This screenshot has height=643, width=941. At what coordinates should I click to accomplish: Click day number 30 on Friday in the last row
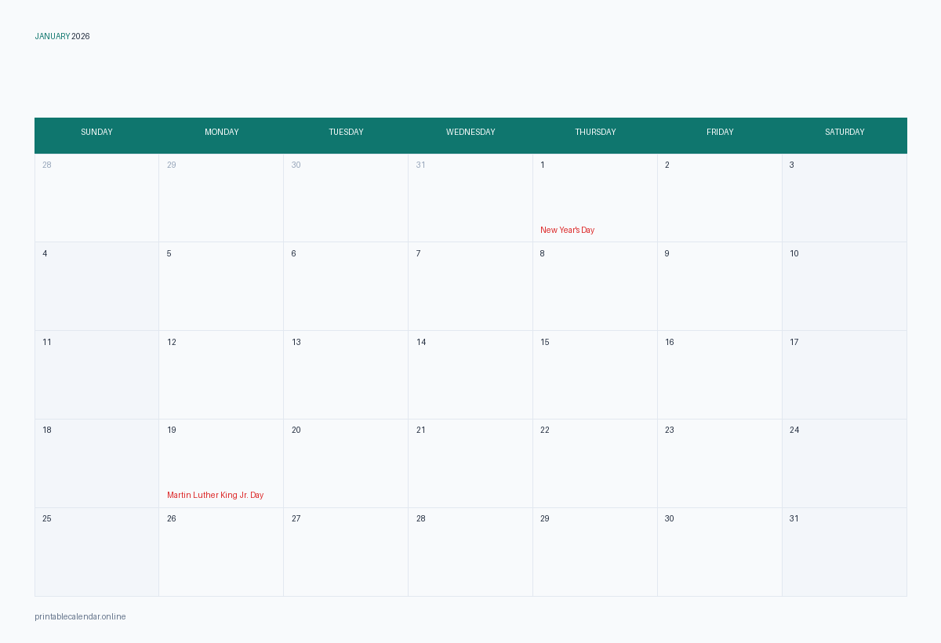[670, 518]
